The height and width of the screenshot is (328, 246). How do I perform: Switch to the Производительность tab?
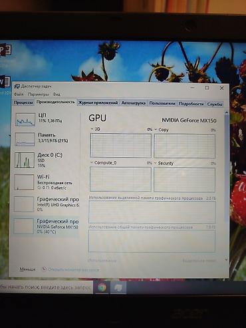[55, 102]
